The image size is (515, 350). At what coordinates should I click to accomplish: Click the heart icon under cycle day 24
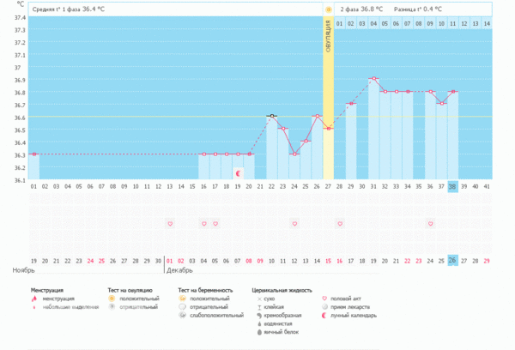click(294, 223)
